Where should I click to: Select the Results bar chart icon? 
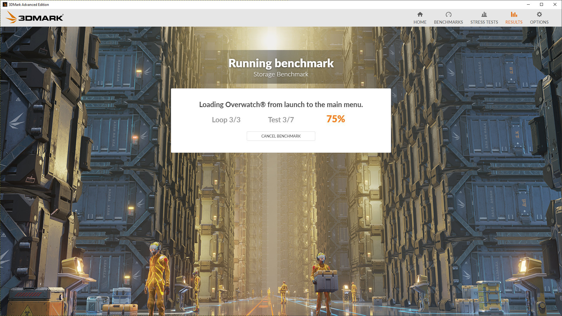coord(514,14)
